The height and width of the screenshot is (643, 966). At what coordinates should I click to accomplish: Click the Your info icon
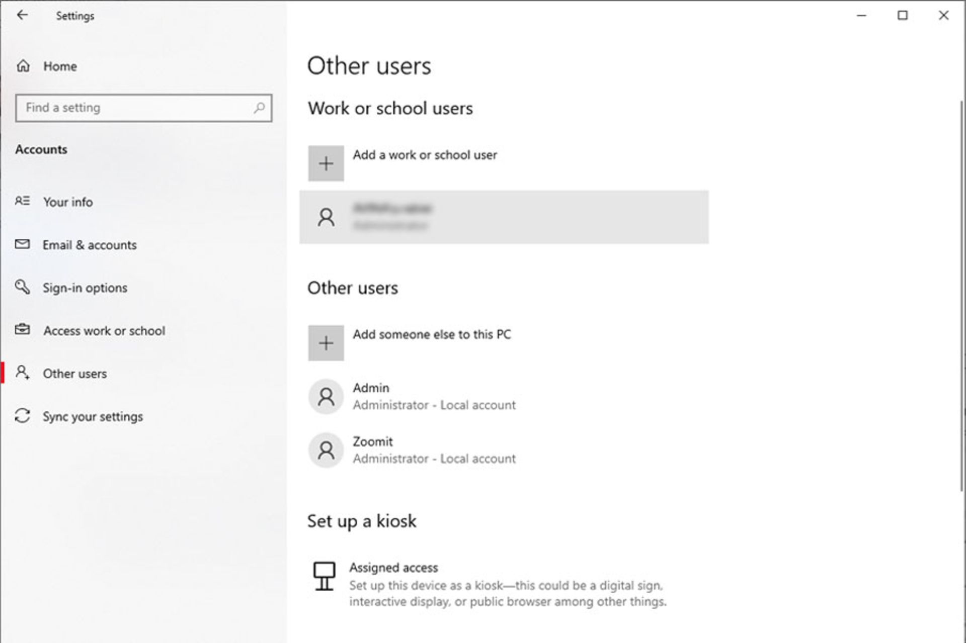tap(22, 201)
